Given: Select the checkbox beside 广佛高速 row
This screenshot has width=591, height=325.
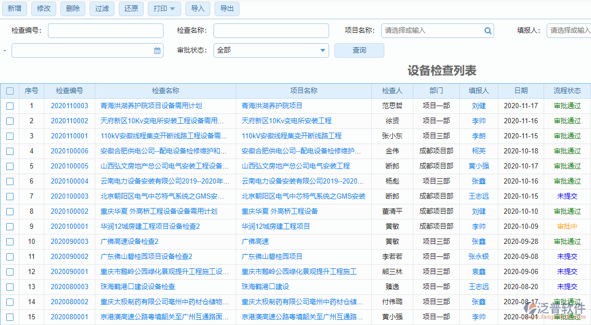Looking at the screenshot, I should pyautogui.click(x=9, y=241).
